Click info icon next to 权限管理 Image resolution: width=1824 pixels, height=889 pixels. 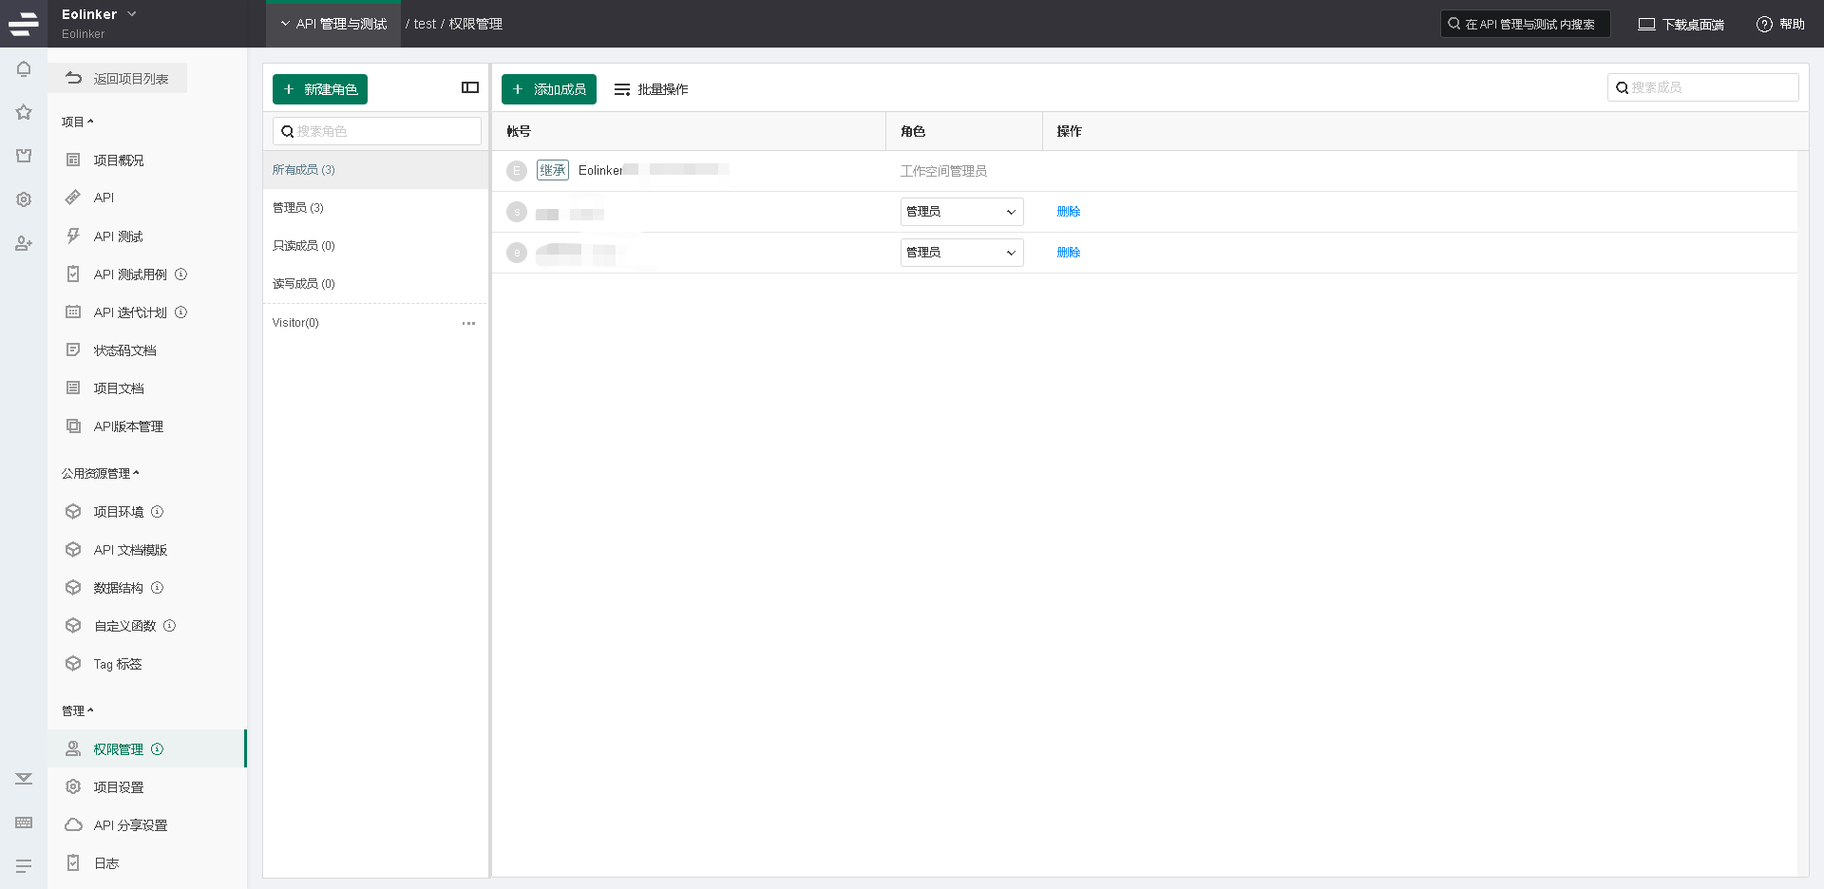158,749
